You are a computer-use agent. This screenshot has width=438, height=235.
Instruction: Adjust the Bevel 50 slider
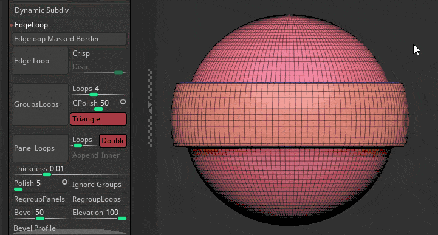point(40,214)
